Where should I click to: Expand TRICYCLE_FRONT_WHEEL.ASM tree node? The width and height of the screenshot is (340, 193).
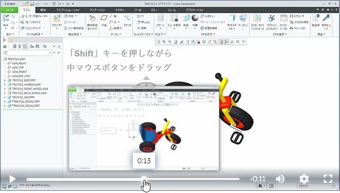[x=5, y=89]
